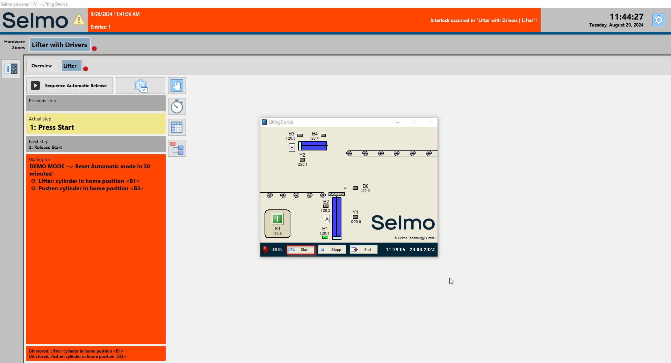Click the blue horizontal pusher cylinder

click(313, 146)
